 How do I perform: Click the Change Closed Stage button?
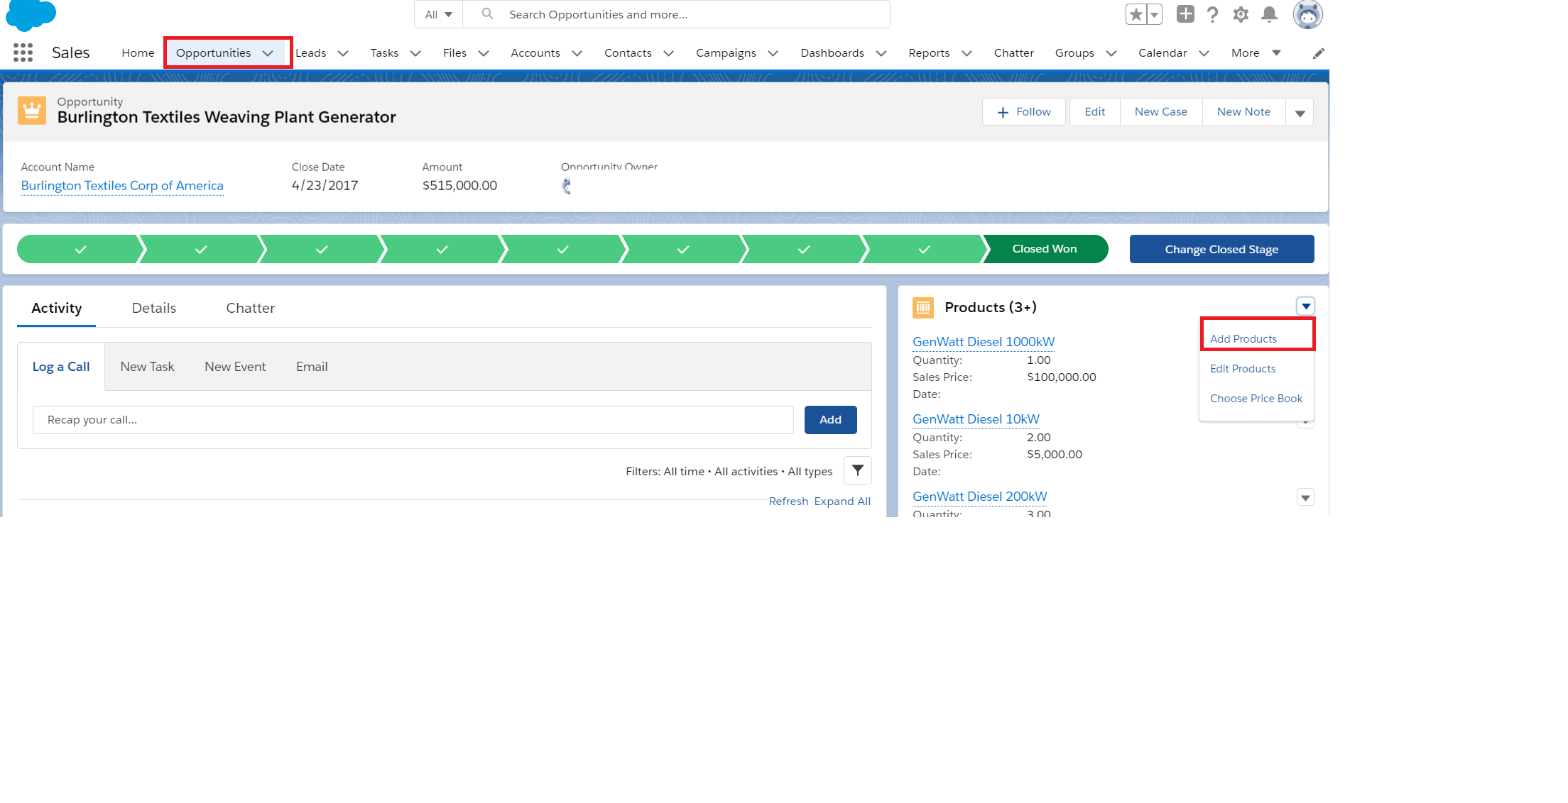pyautogui.click(x=1221, y=249)
